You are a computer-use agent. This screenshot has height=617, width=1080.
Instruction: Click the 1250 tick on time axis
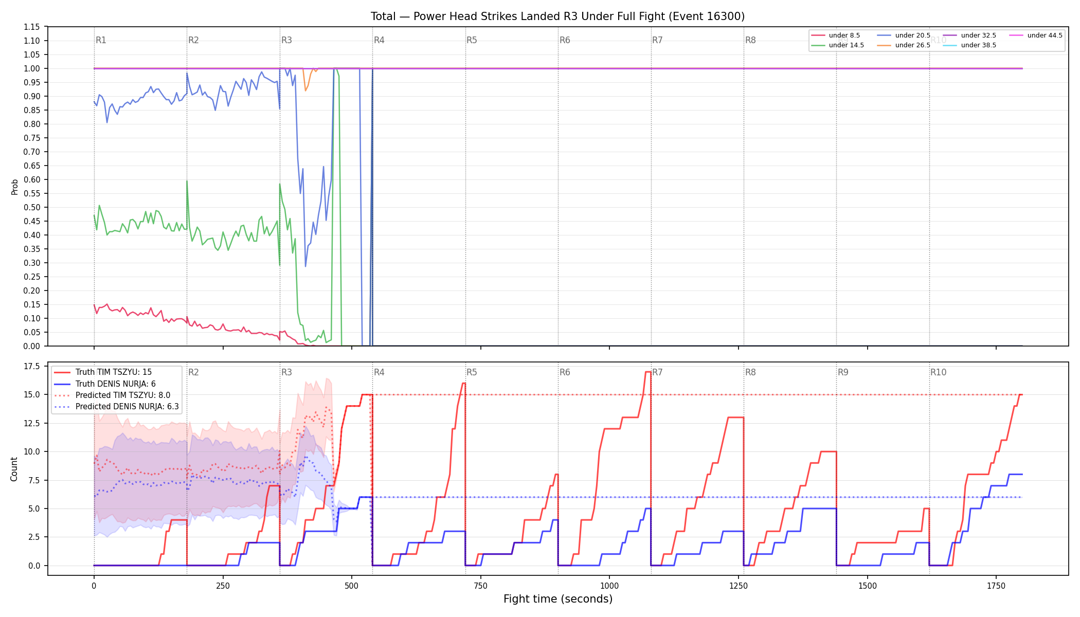pyautogui.click(x=739, y=586)
